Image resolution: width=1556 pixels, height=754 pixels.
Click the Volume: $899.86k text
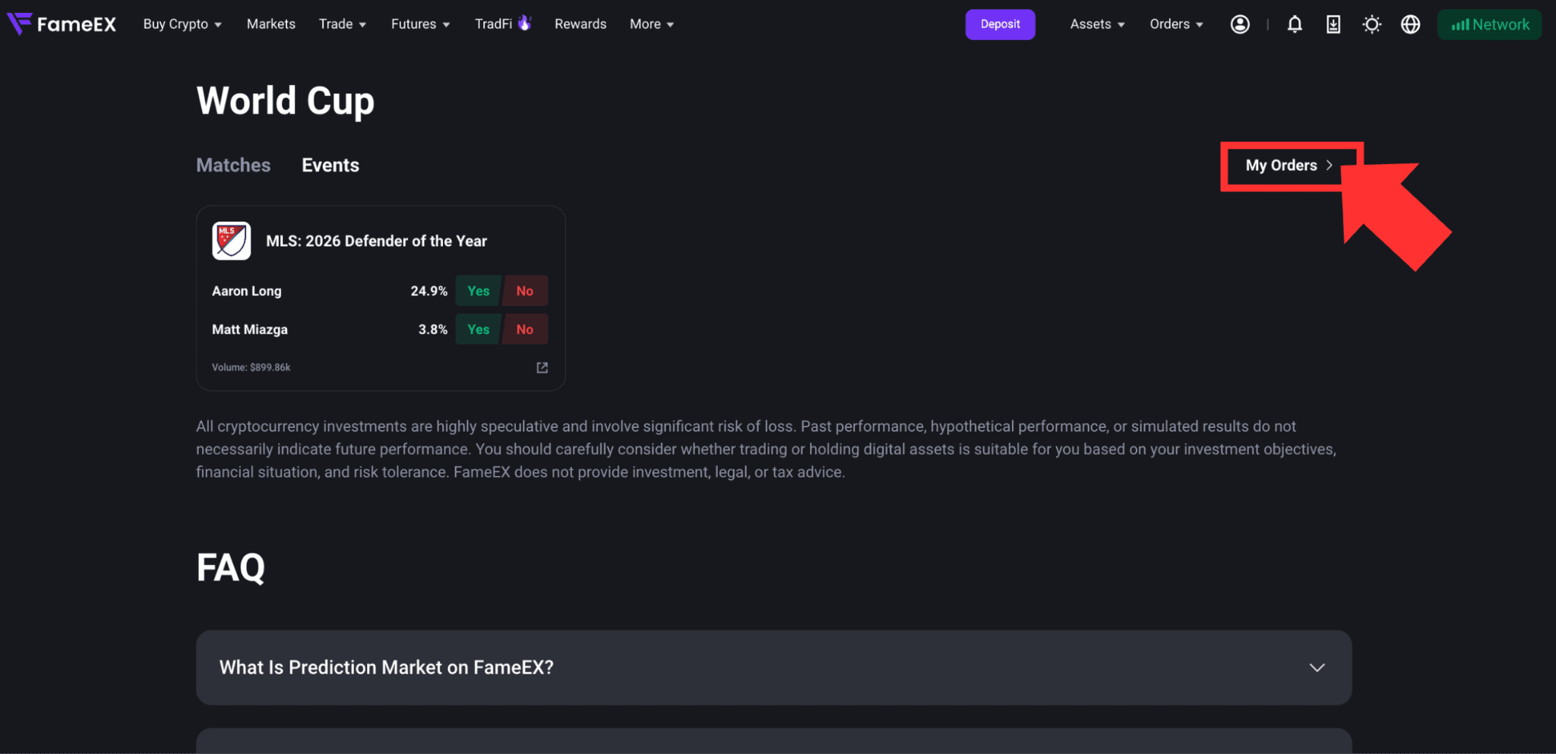(251, 368)
